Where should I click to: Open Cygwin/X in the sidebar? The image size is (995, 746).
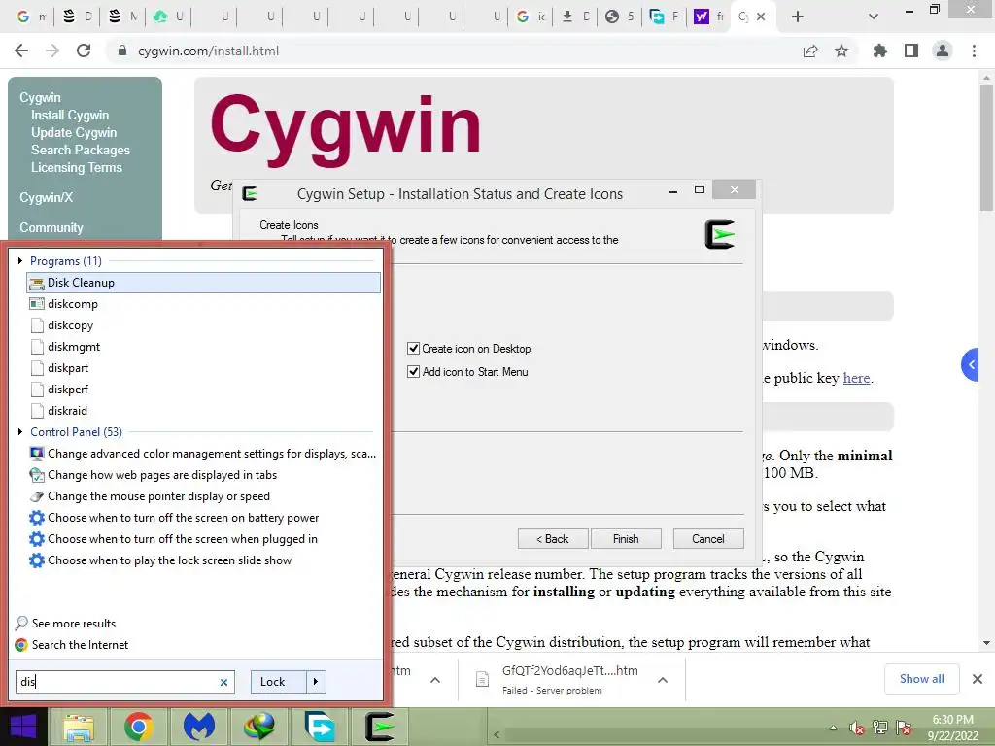[x=46, y=197]
